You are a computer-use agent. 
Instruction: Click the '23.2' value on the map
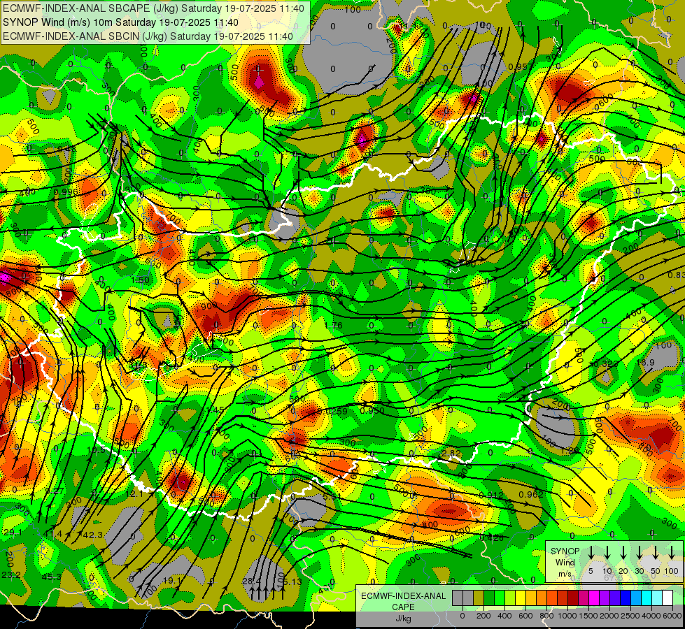[x=11, y=575]
